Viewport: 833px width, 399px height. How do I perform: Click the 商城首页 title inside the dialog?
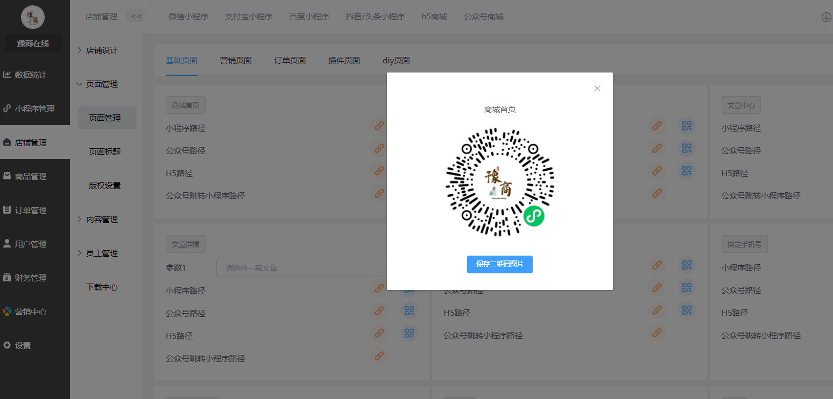click(500, 110)
